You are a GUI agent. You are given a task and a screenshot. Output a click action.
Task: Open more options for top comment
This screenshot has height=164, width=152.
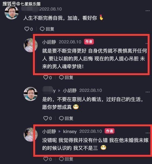click(x=147, y=11)
